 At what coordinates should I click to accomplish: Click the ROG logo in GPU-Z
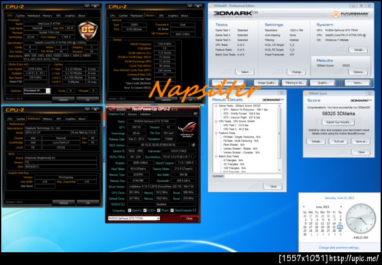pyautogui.click(x=187, y=128)
